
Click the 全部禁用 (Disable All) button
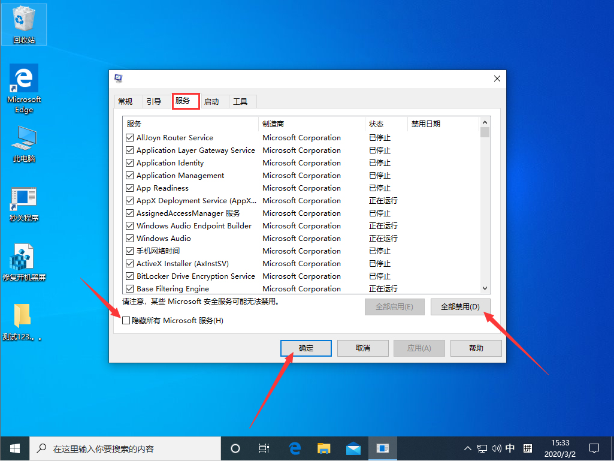(460, 306)
